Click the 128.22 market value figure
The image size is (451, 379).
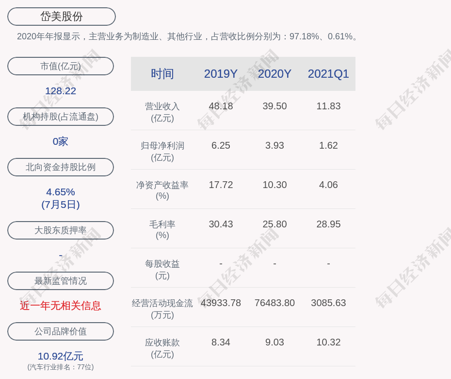pos(61,91)
